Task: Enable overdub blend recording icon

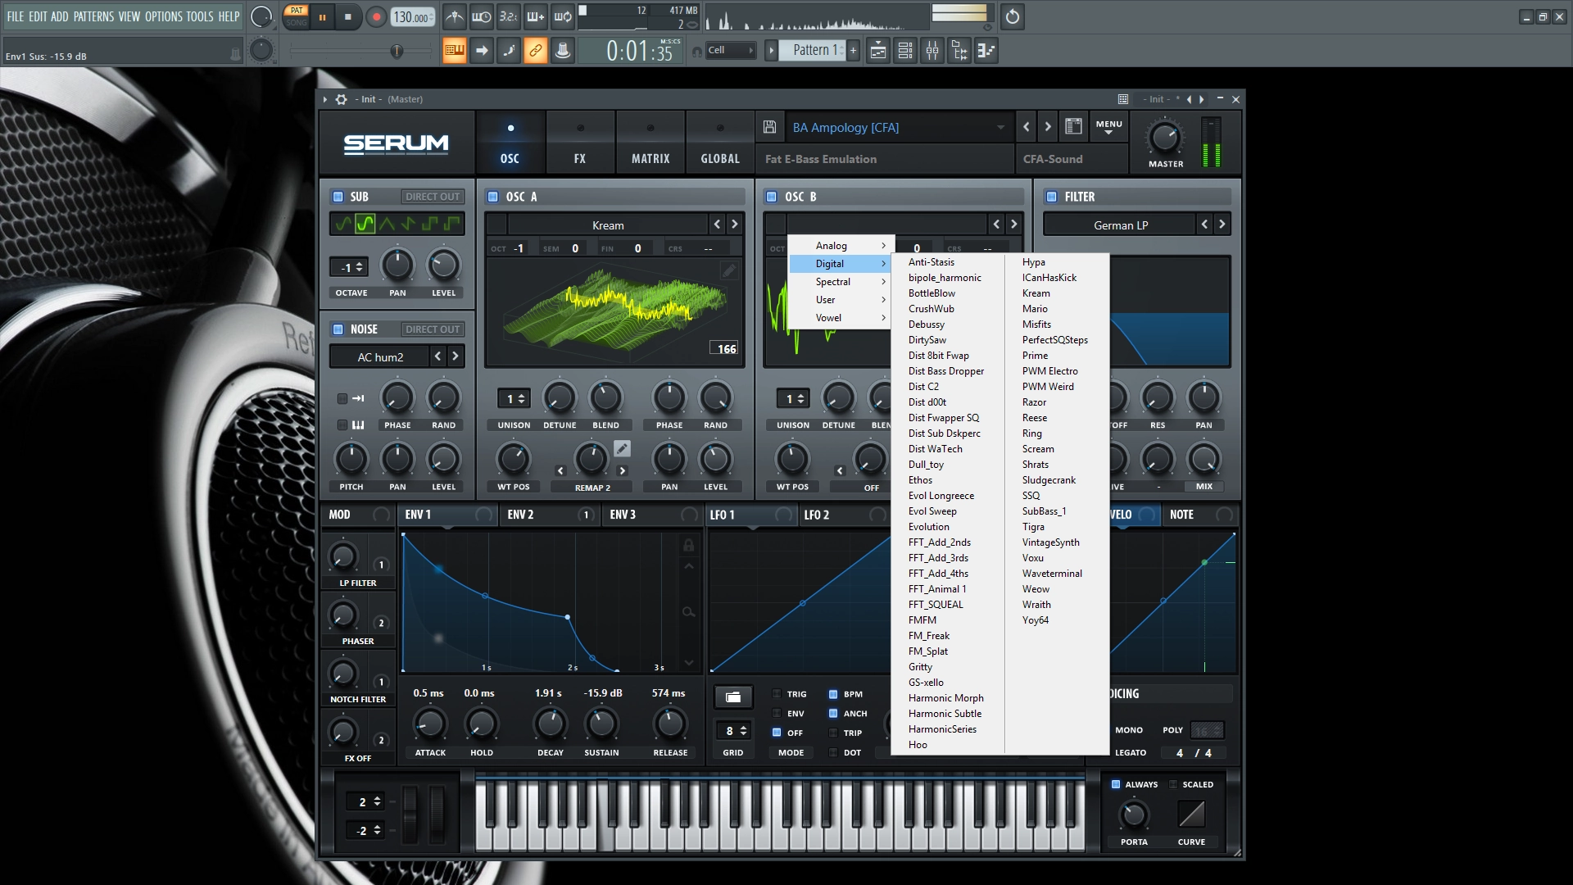Action: (x=536, y=16)
